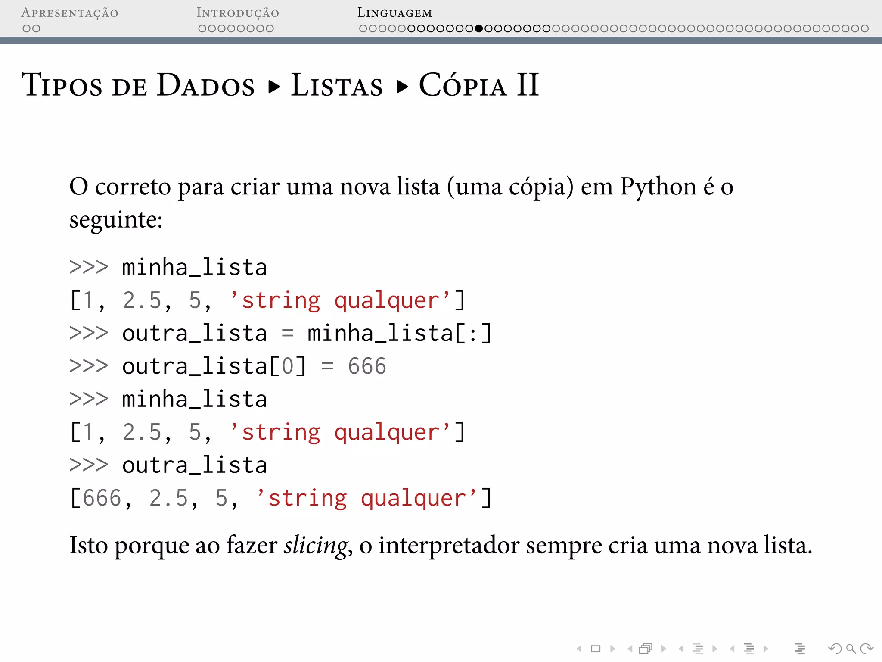The height and width of the screenshot is (662, 882).
Task: Go to next section arrow
Action: (x=766, y=649)
